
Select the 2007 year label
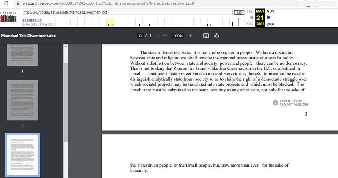click(x=270, y=24)
